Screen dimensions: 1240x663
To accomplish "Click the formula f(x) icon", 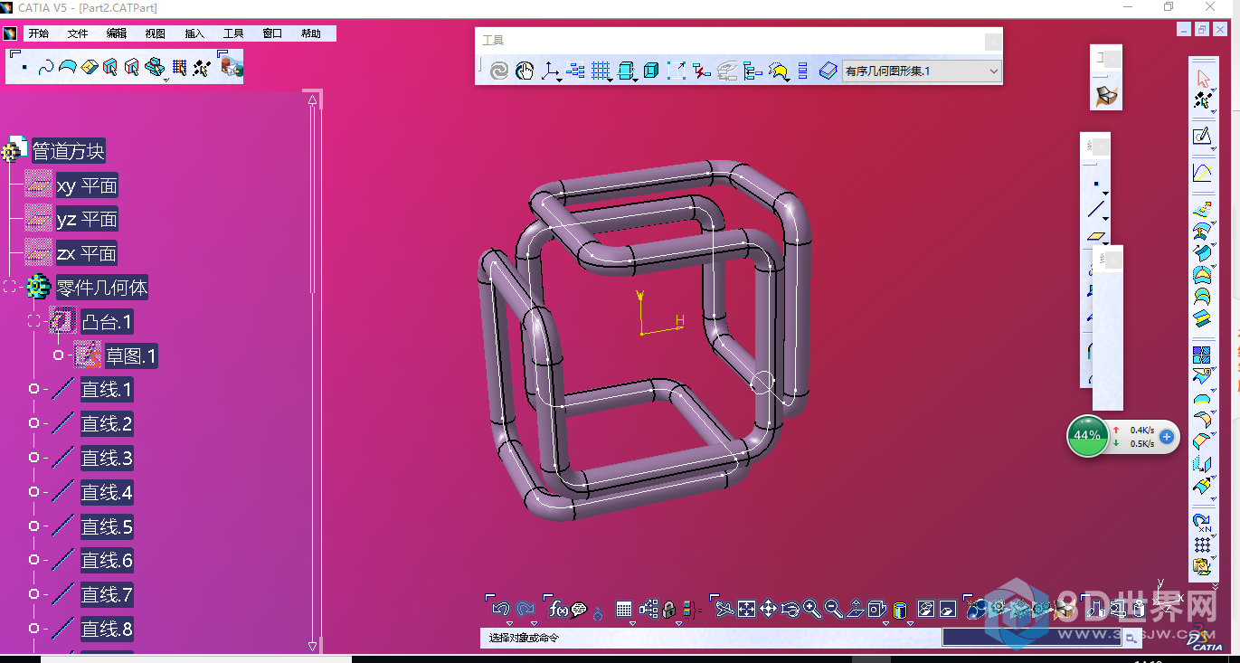I will click(x=559, y=610).
